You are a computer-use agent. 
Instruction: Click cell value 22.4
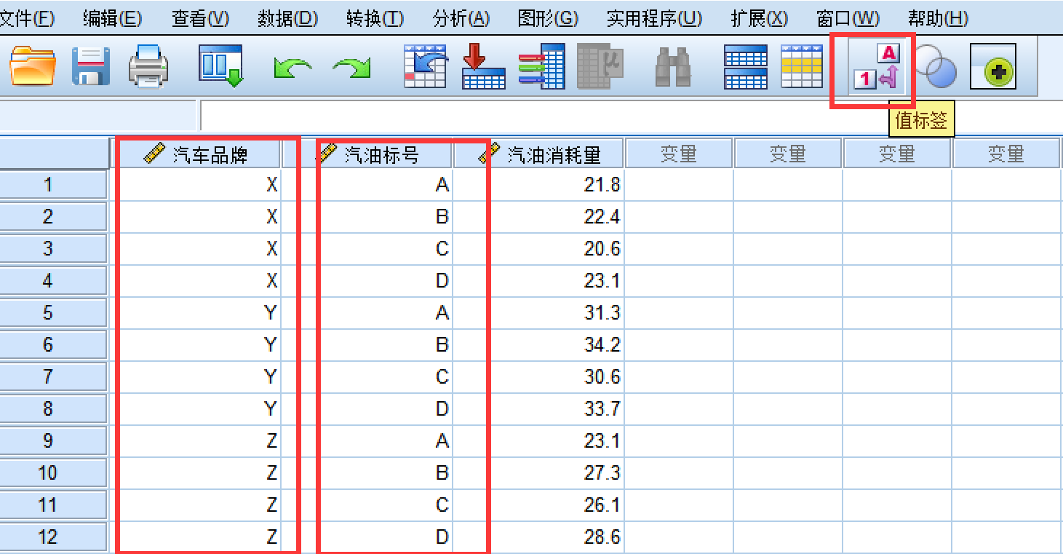pyautogui.click(x=539, y=217)
